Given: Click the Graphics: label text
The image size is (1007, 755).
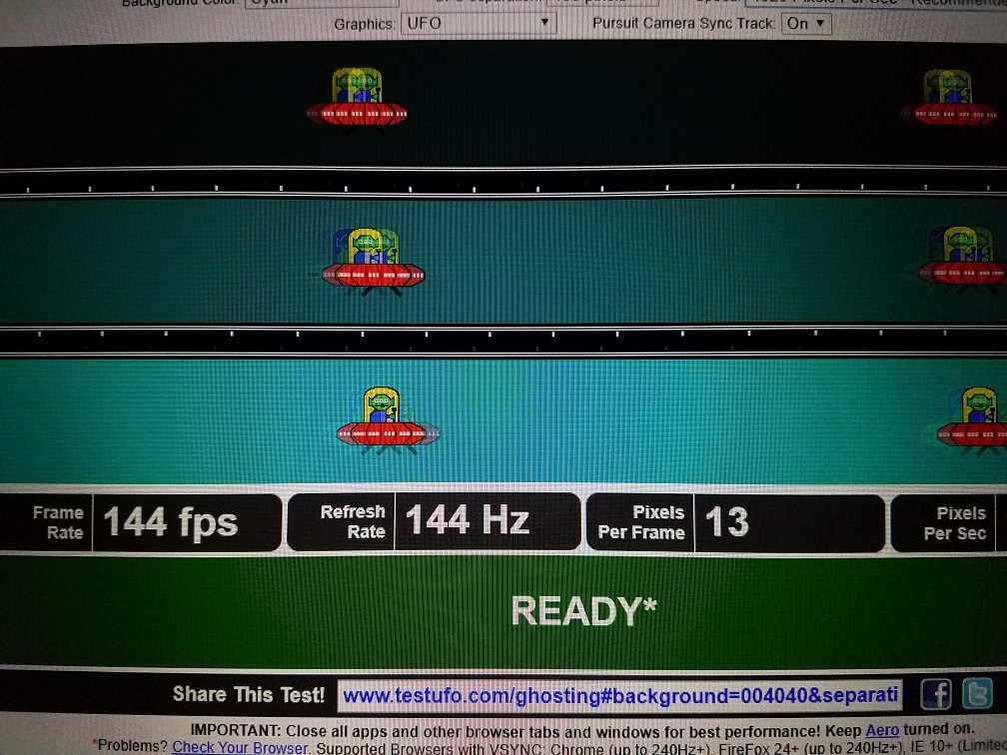Looking at the screenshot, I should (x=364, y=24).
